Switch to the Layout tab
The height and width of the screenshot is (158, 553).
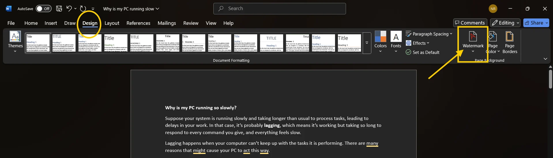point(112,23)
